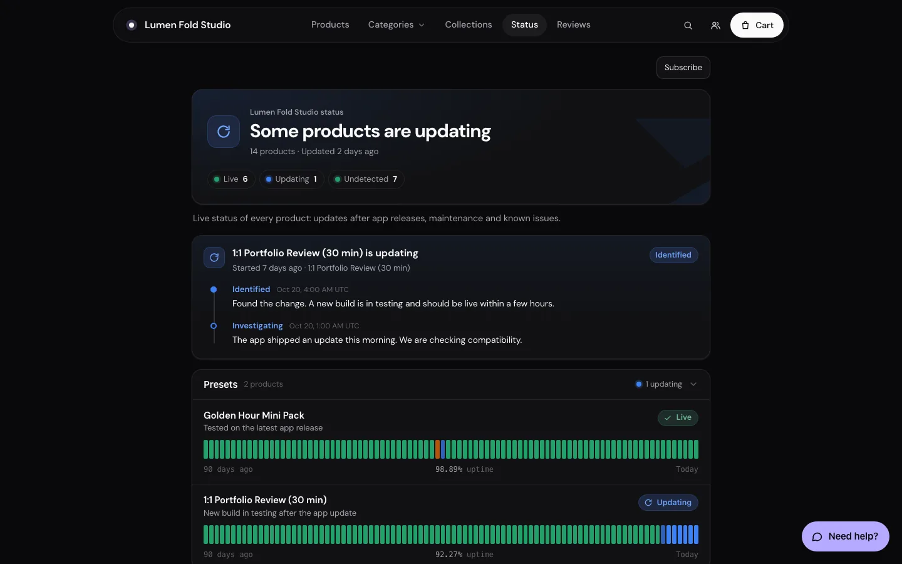Viewport: 902px width, 564px height.
Task: Click the Live badge for Golden Hour Mini Pack
Action: (678, 418)
